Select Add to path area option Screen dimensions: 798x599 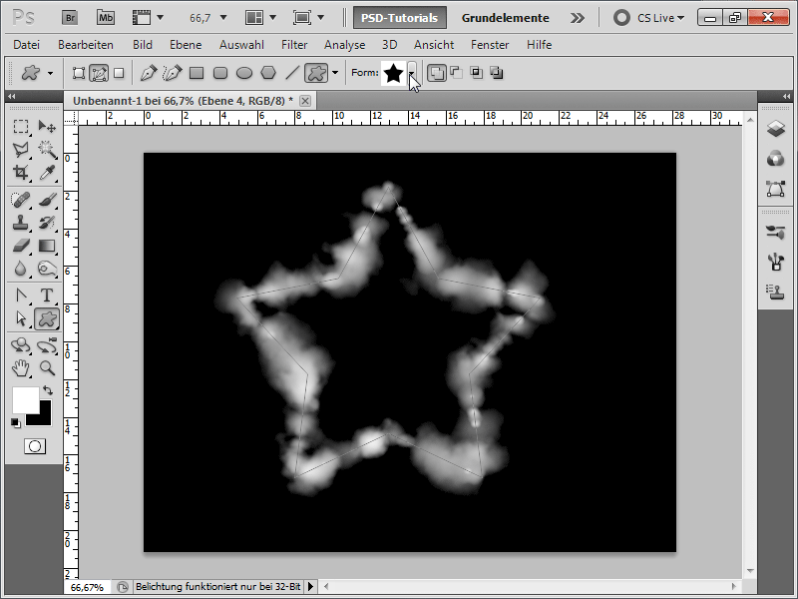point(436,73)
